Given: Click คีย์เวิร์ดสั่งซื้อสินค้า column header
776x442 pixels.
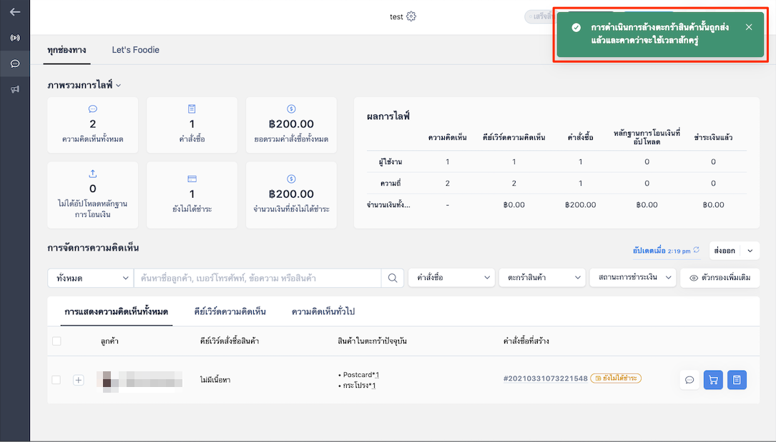Looking at the screenshot, I should pos(230,341).
